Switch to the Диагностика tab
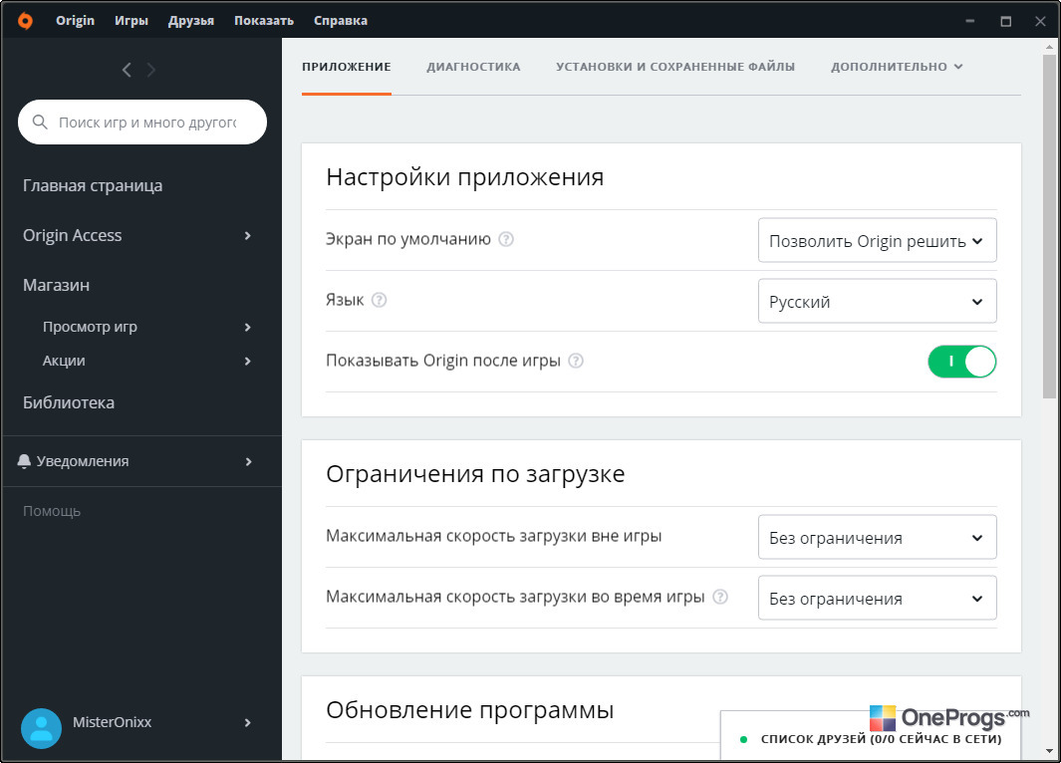 [x=473, y=67]
